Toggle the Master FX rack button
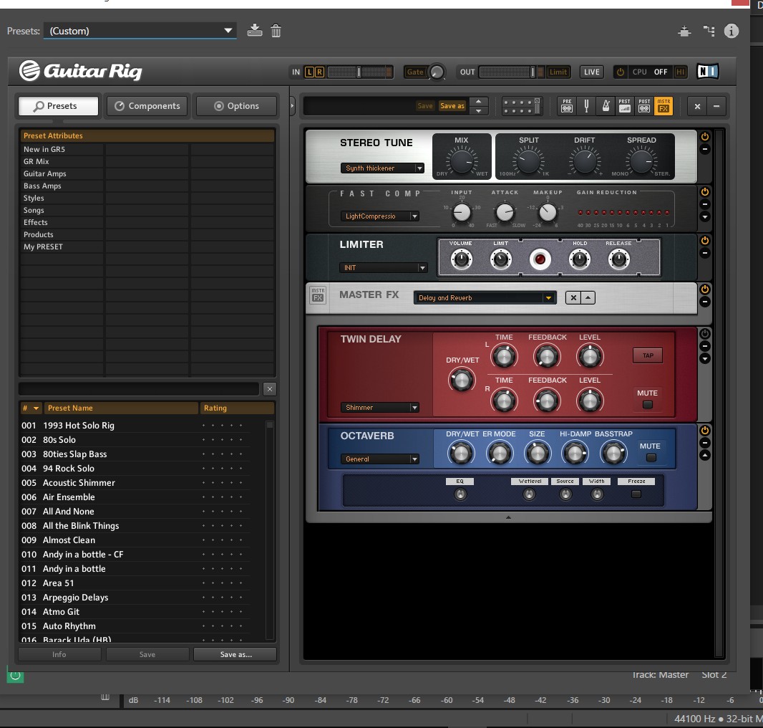 (664, 106)
